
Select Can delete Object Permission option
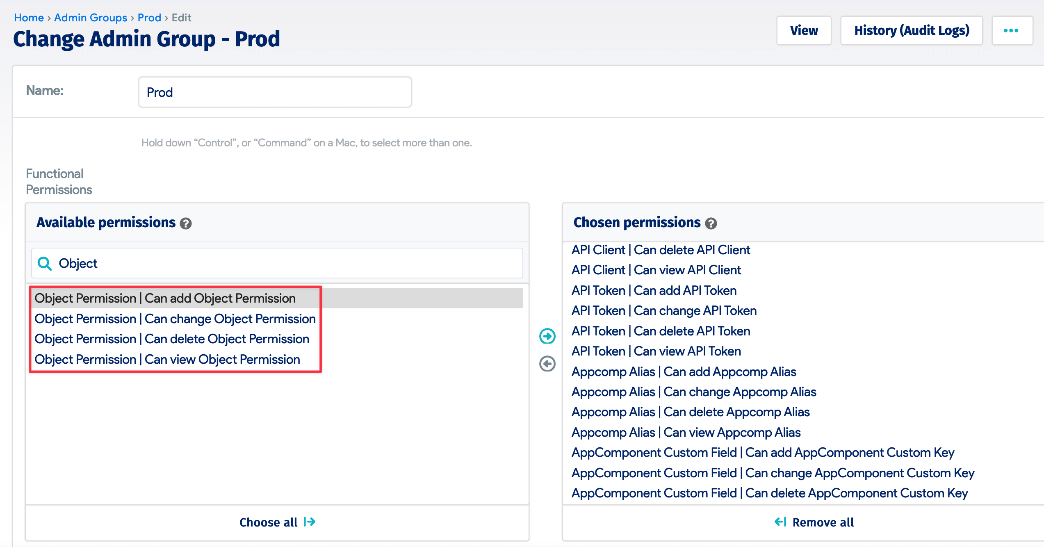(172, 339)
